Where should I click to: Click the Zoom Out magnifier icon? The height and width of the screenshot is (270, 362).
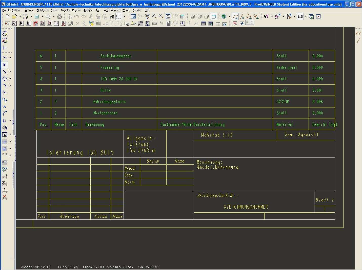click(161, 17)
